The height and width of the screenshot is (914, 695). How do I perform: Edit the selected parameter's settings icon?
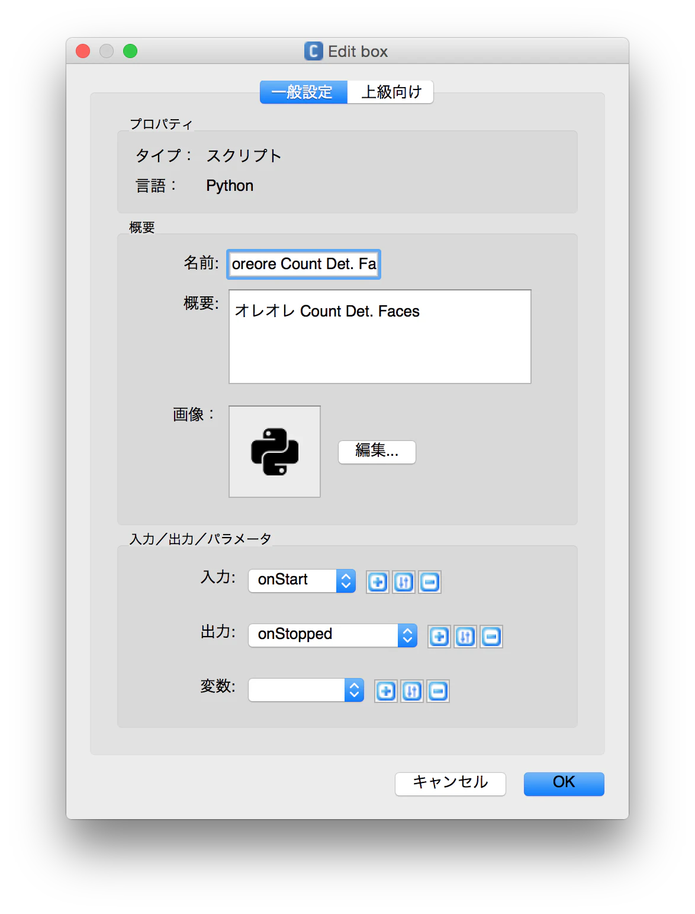(412, 691)
